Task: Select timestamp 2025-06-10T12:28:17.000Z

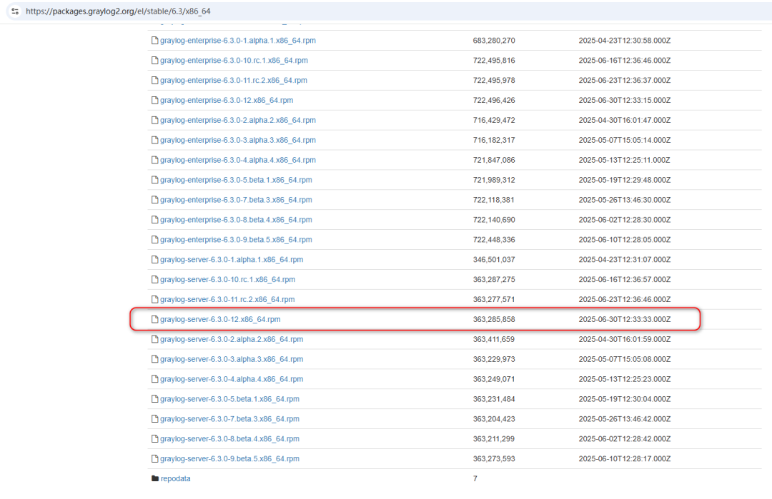Action: [624, 459]
